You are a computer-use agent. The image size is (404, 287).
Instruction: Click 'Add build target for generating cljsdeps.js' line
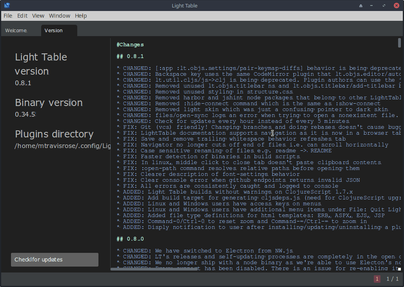pos(259,198)
